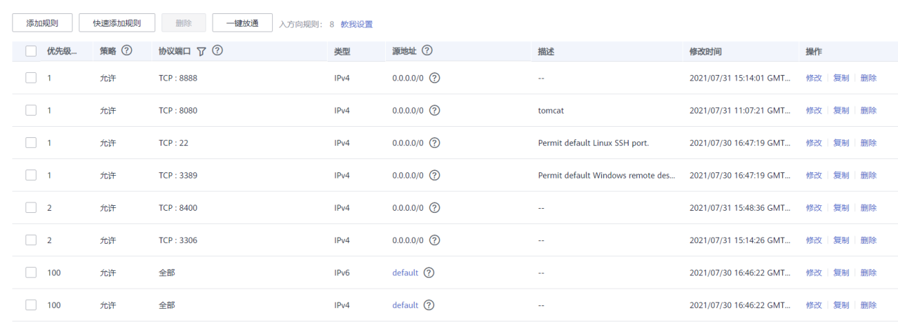898x332 pixels.
Task: Open the 教我设置 help link
Action: (356, 25)
